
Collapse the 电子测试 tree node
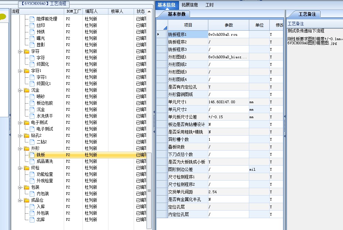pos(20,123)
